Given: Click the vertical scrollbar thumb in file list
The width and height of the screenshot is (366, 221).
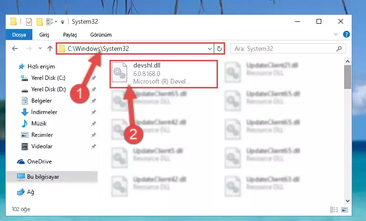Looking at the screenshot, I should tap(347, 77).
